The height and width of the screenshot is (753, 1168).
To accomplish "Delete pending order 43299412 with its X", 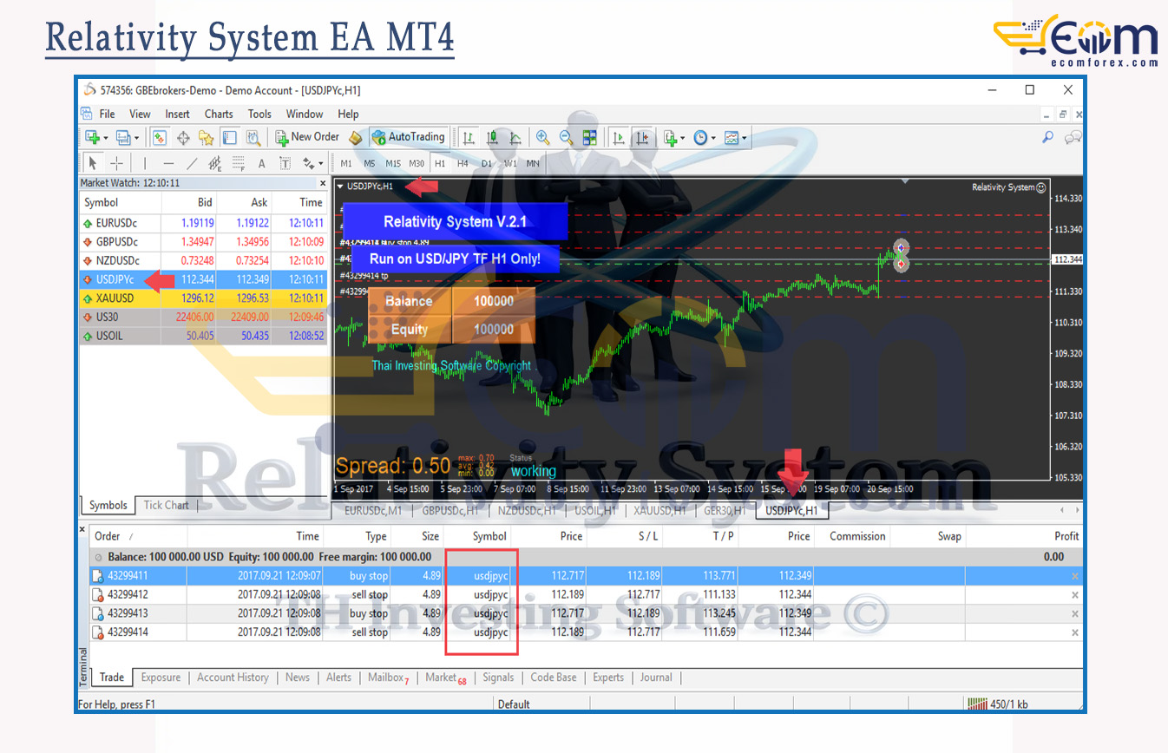I will pyautogui.click(x=1075, y=595).
